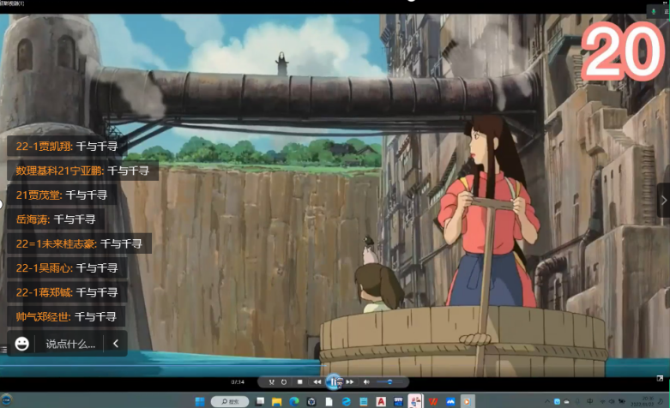Switch to the orange media player taskbar icon
This screenshot has height=408, width=670.
(x=467, y=402)
